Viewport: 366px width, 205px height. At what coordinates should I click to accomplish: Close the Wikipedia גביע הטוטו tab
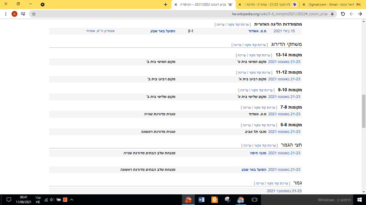click(x=176, y=5)
